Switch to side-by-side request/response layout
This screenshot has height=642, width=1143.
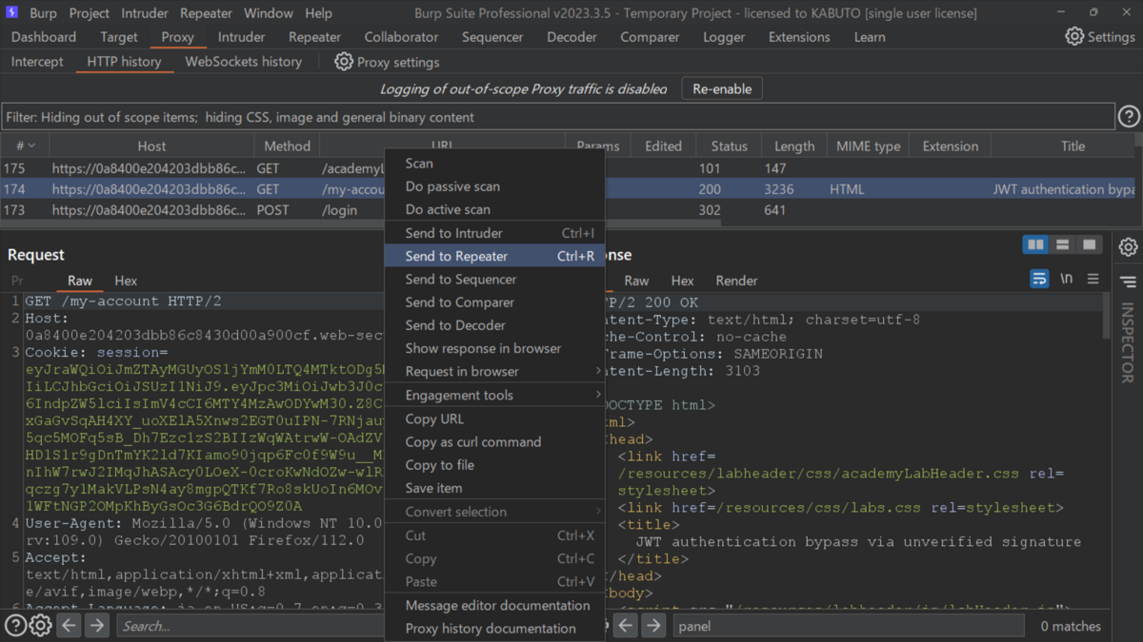point(1035,245)
